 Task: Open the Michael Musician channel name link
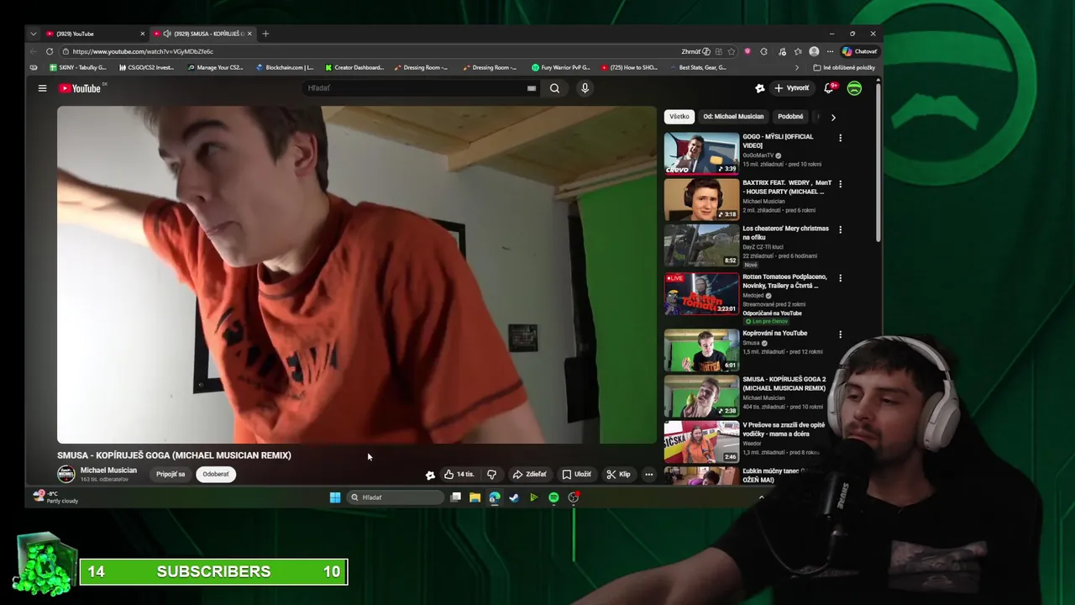tap(108, 471)
